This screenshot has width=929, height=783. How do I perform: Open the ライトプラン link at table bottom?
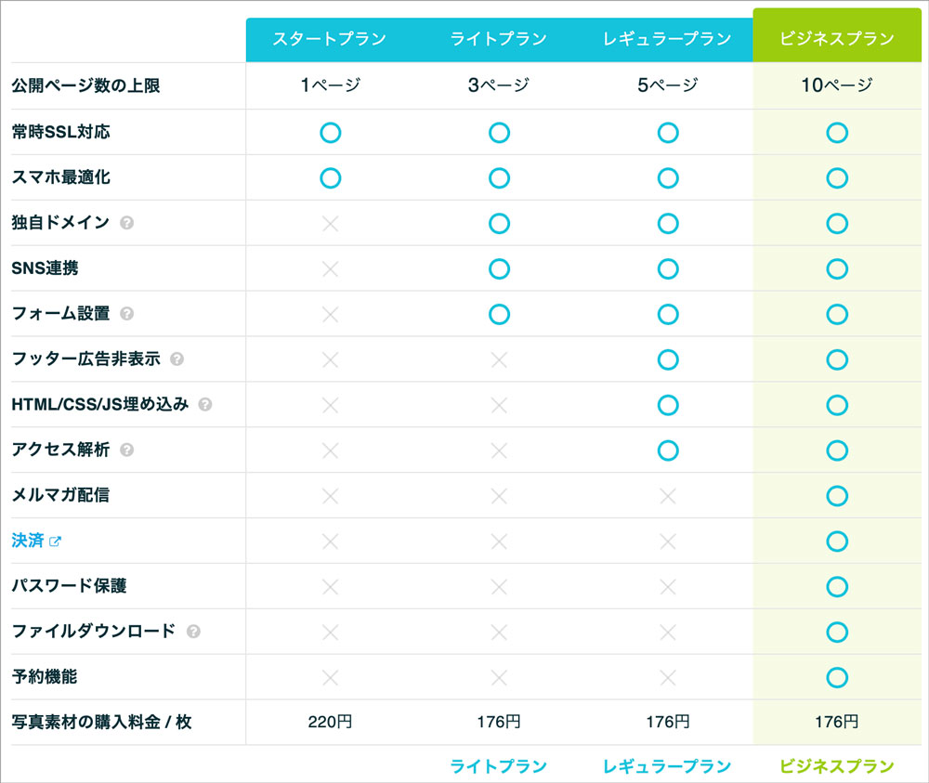pyautogui.click(x=498, y=766)
